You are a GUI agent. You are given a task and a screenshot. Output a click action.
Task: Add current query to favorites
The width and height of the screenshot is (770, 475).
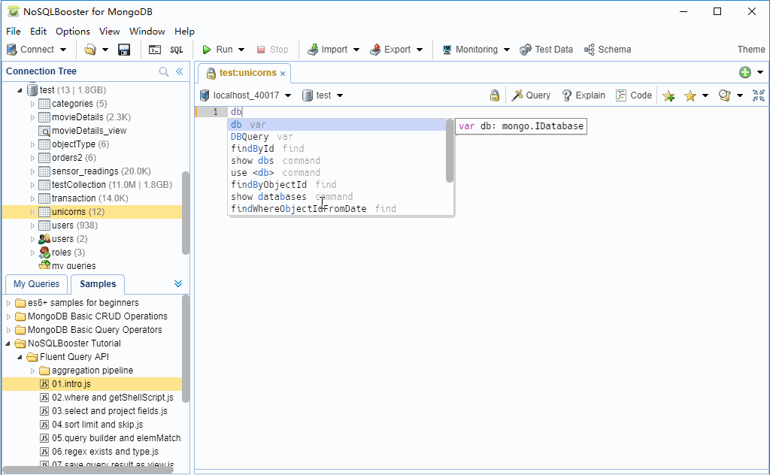coord(668,95)
